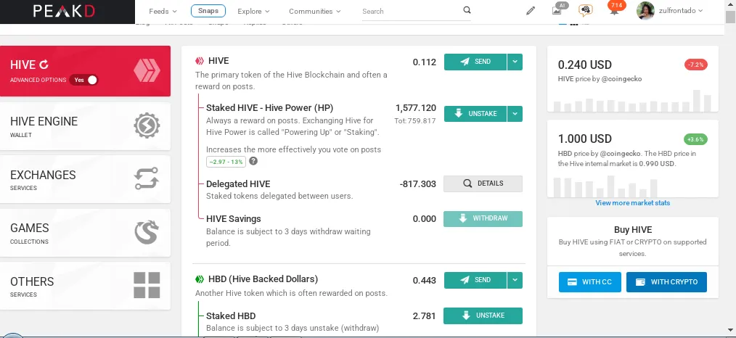Expand the HIVE Send dropdown arrow
The width and height of the screenshot is (736, 338).
pos(515,62)
